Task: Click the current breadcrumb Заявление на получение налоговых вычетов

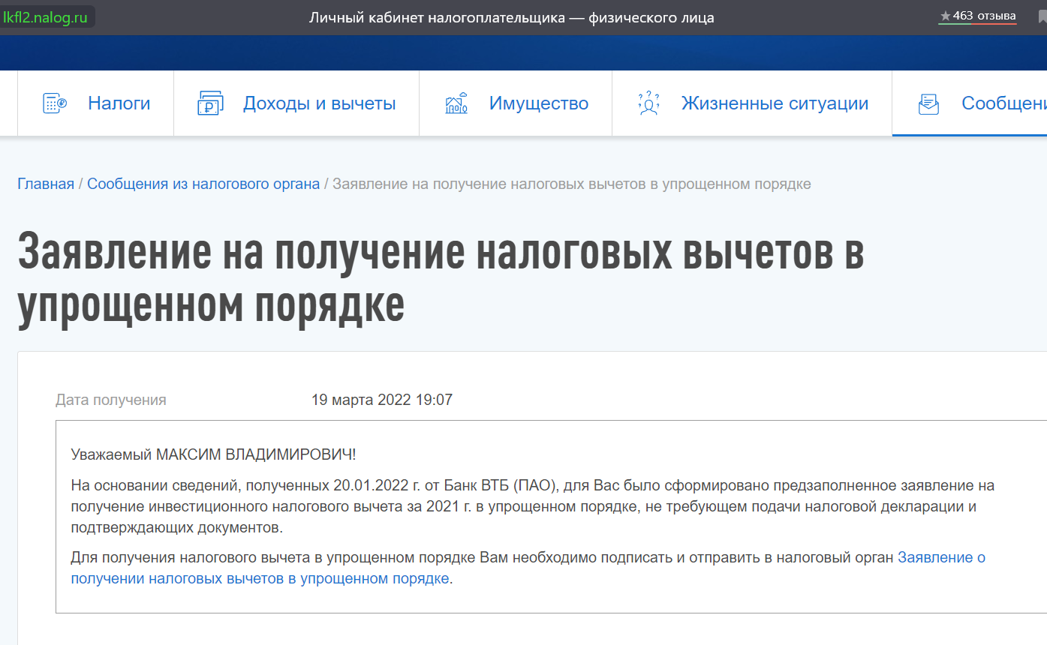Action: 572,184
